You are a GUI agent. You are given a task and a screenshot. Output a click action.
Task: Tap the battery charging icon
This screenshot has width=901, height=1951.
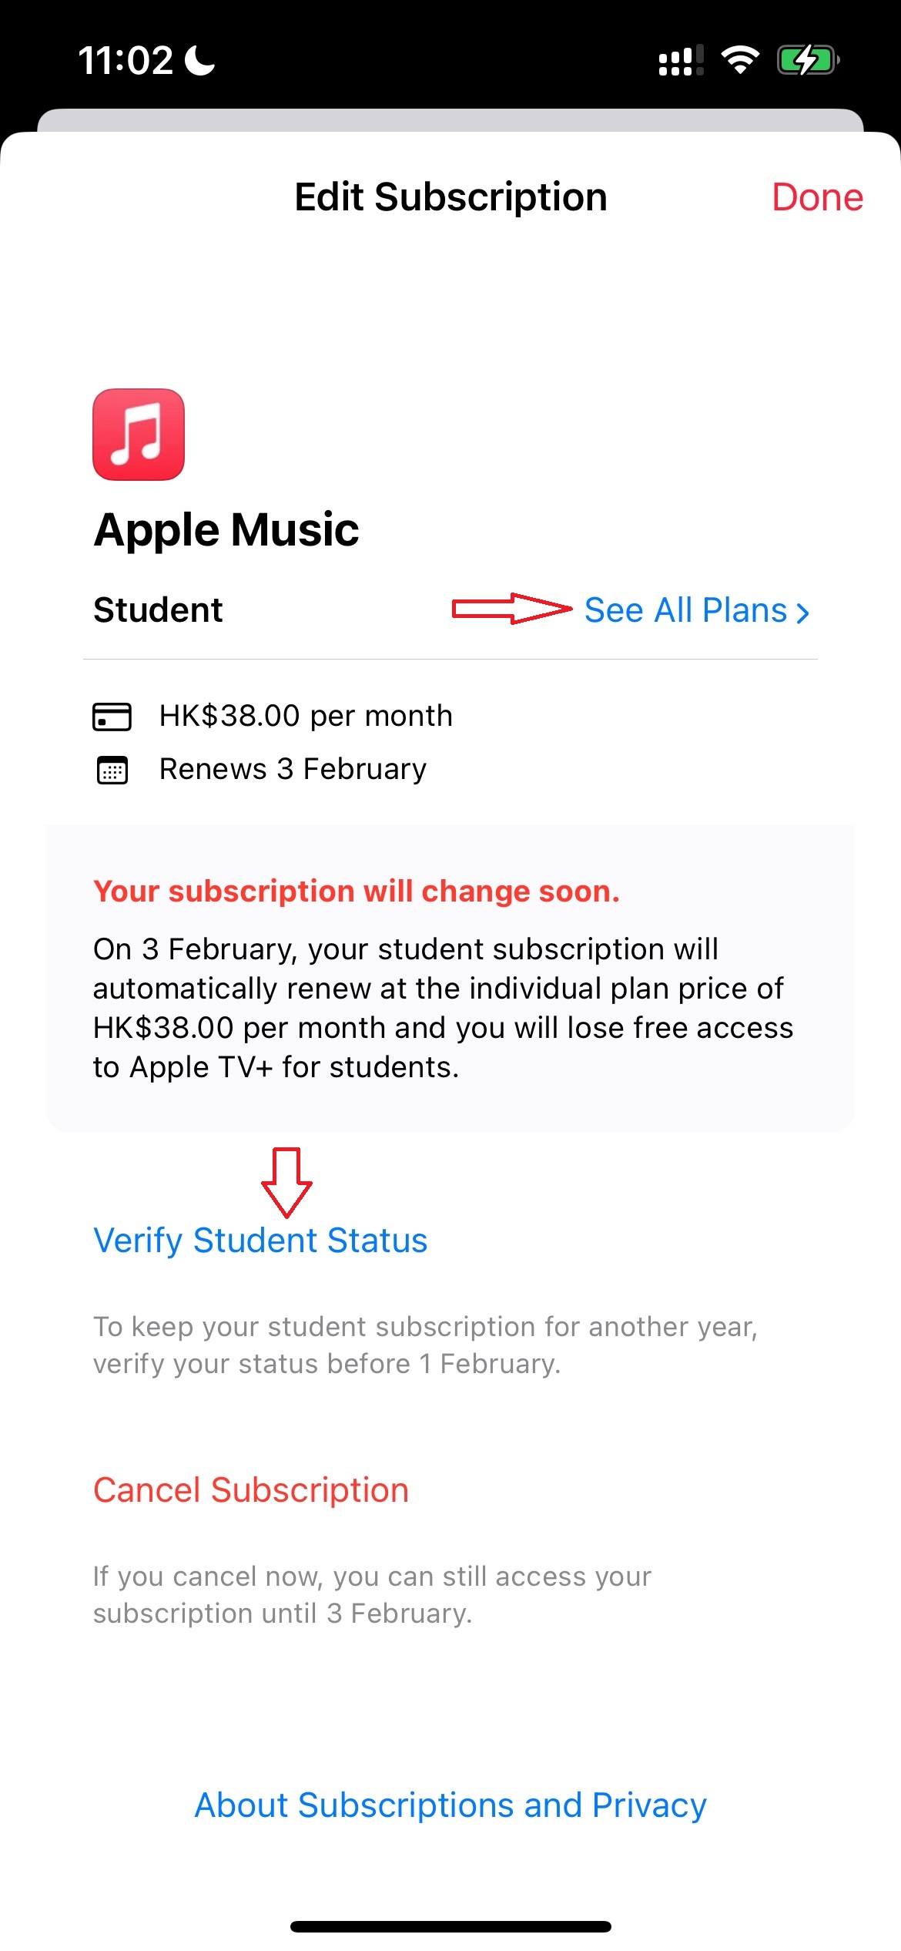coord(808,60)
